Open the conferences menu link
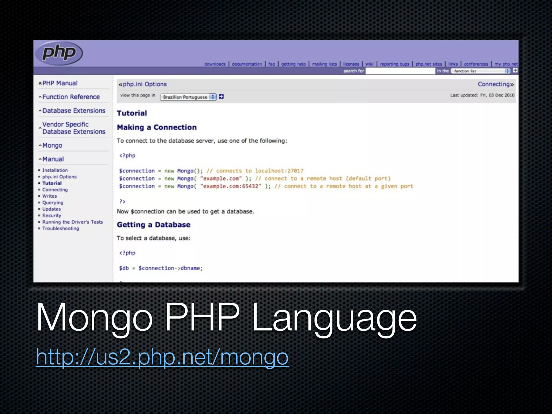This screenshot has width=552, height=414. [476, 64]
